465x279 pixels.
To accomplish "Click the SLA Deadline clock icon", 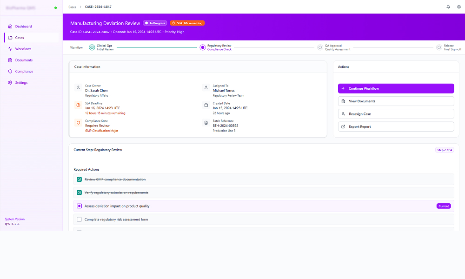I will pyautogui.click(x=78, y=106).
